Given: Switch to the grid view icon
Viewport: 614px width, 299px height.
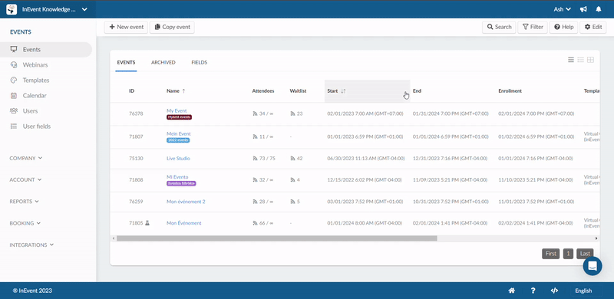Looking at the screenshot, I should 590,60.
